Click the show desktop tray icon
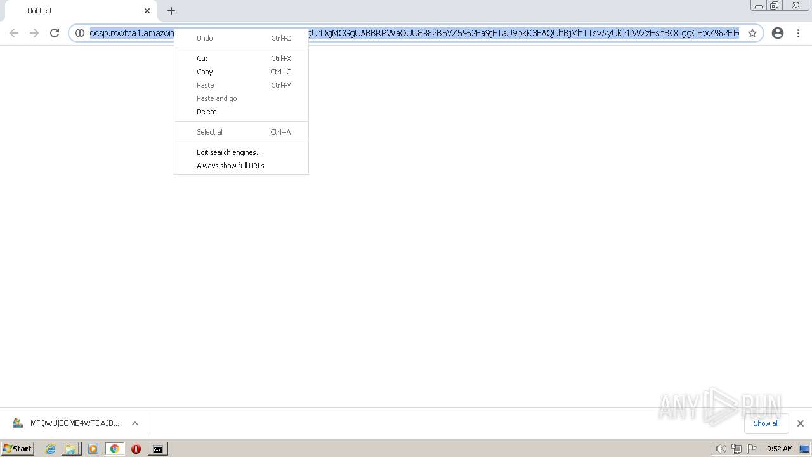This screenshot has width=812, height=457. [805, 449]
